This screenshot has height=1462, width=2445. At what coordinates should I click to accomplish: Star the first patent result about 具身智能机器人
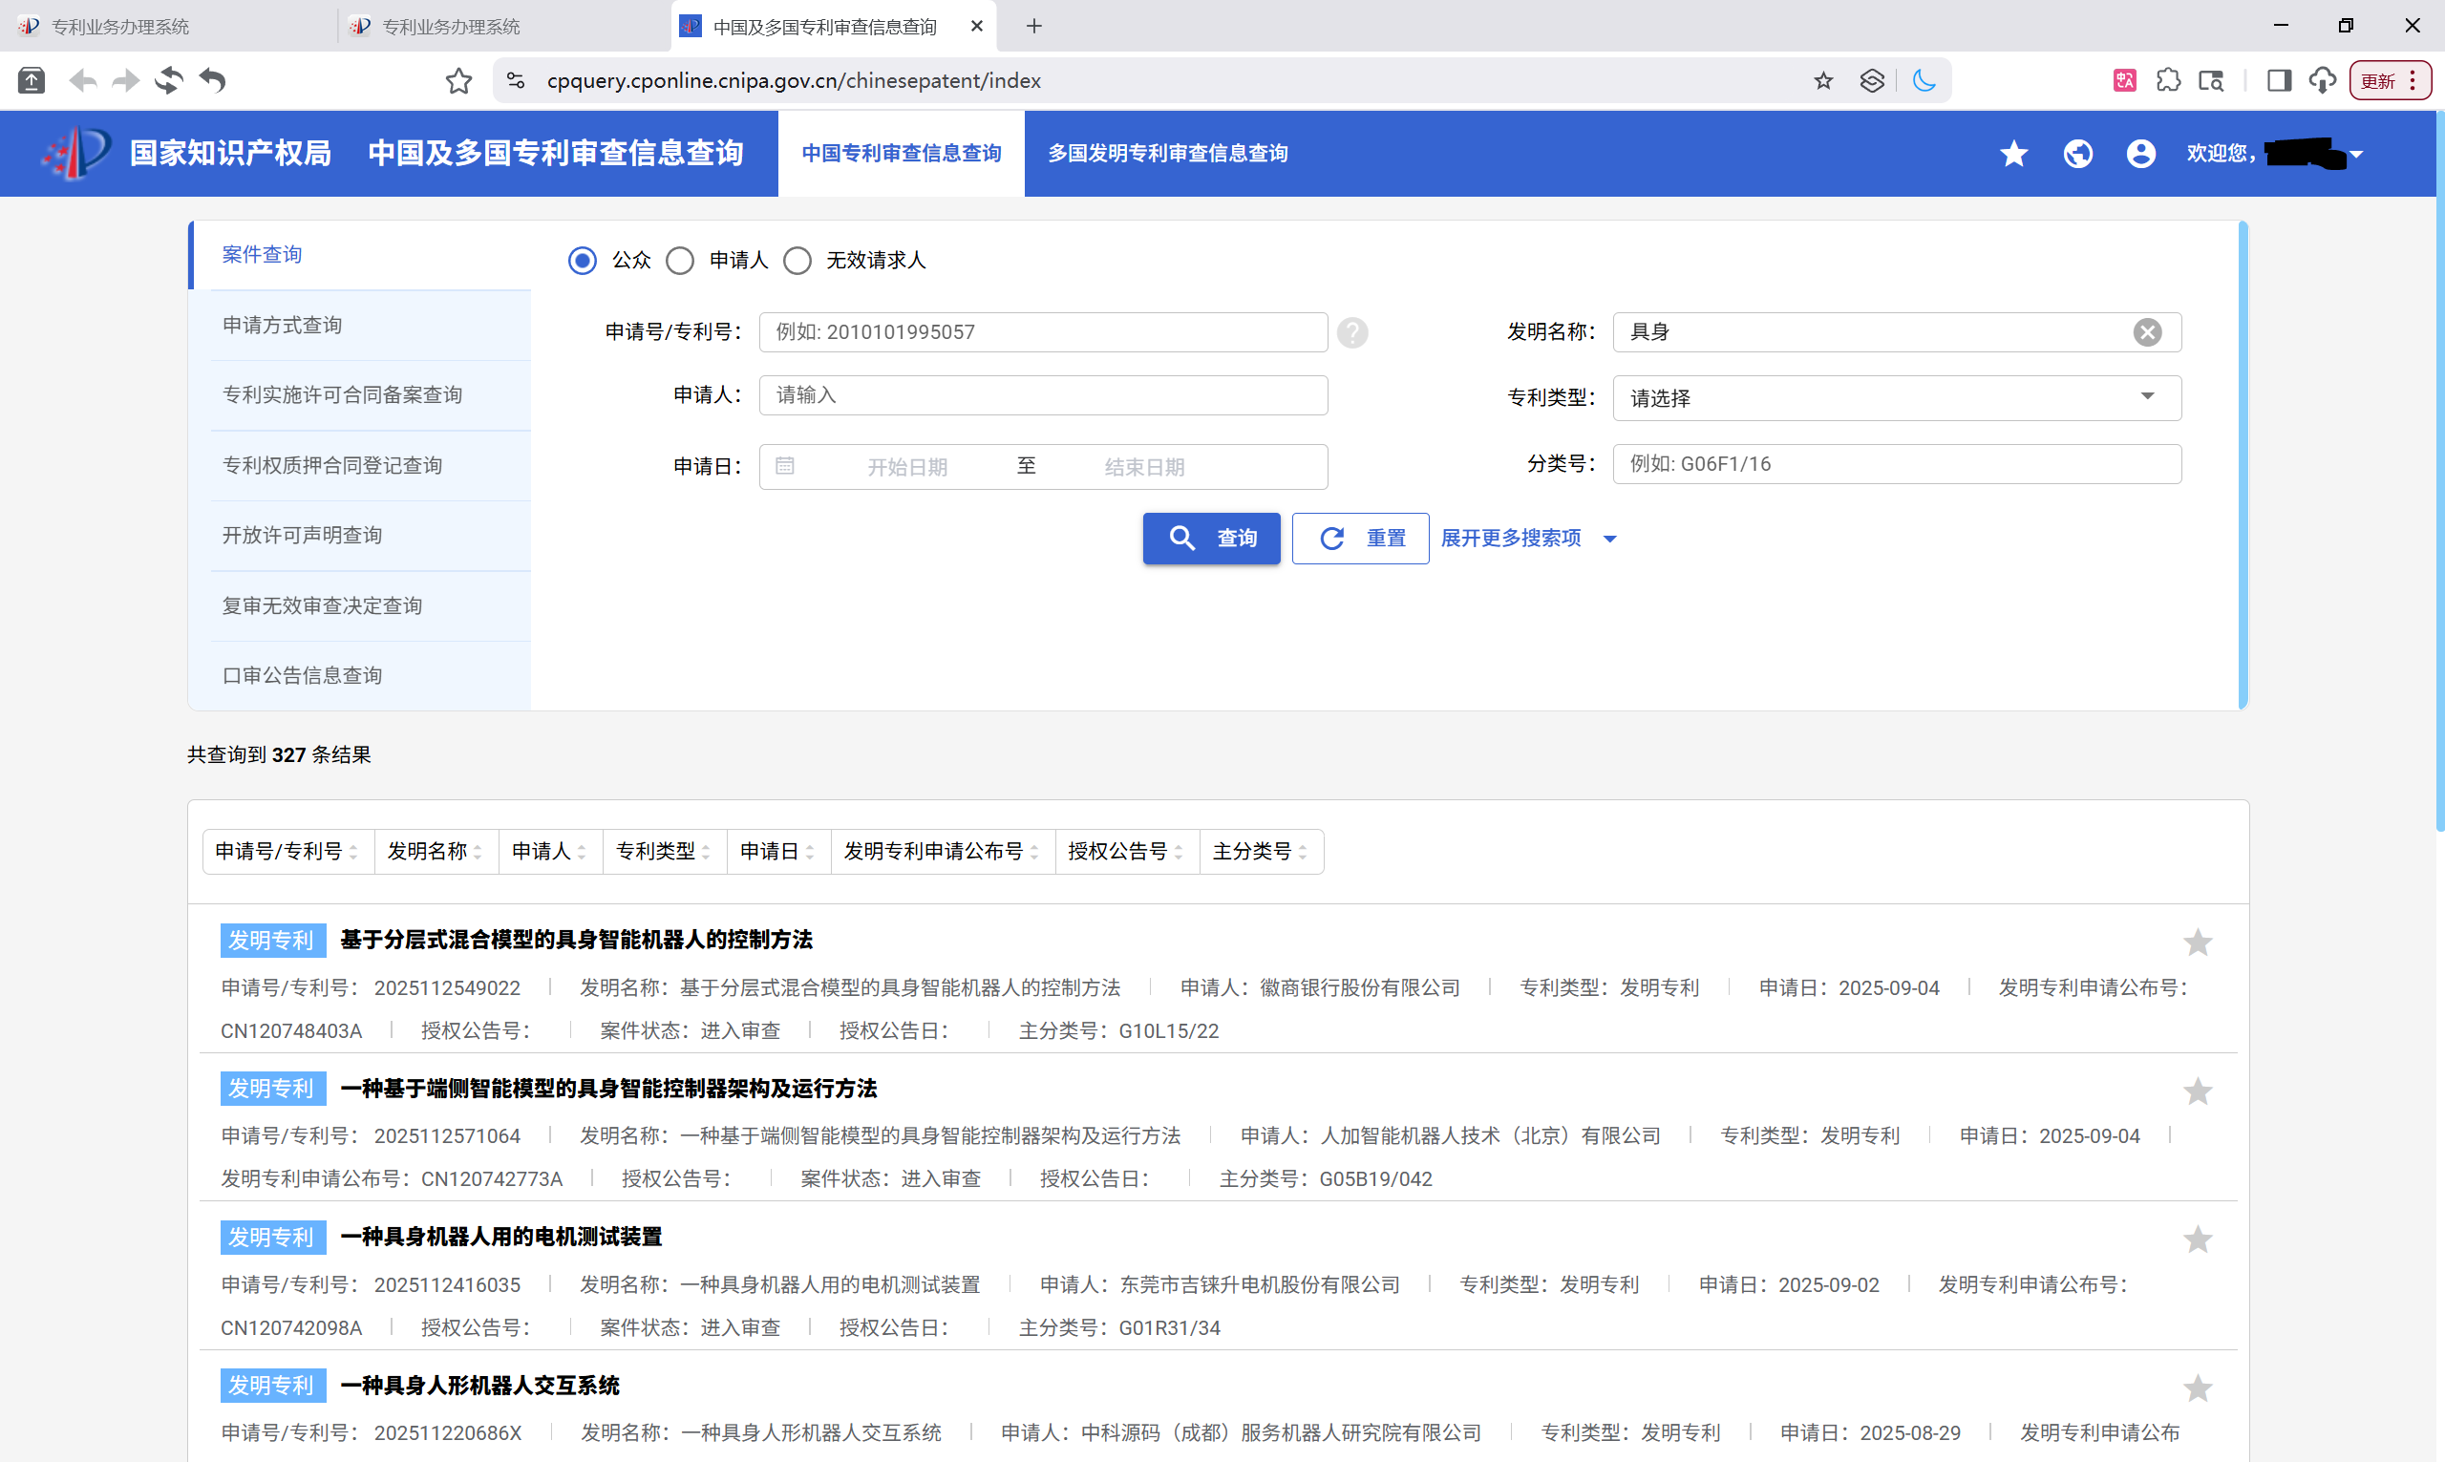(2198, 942)
